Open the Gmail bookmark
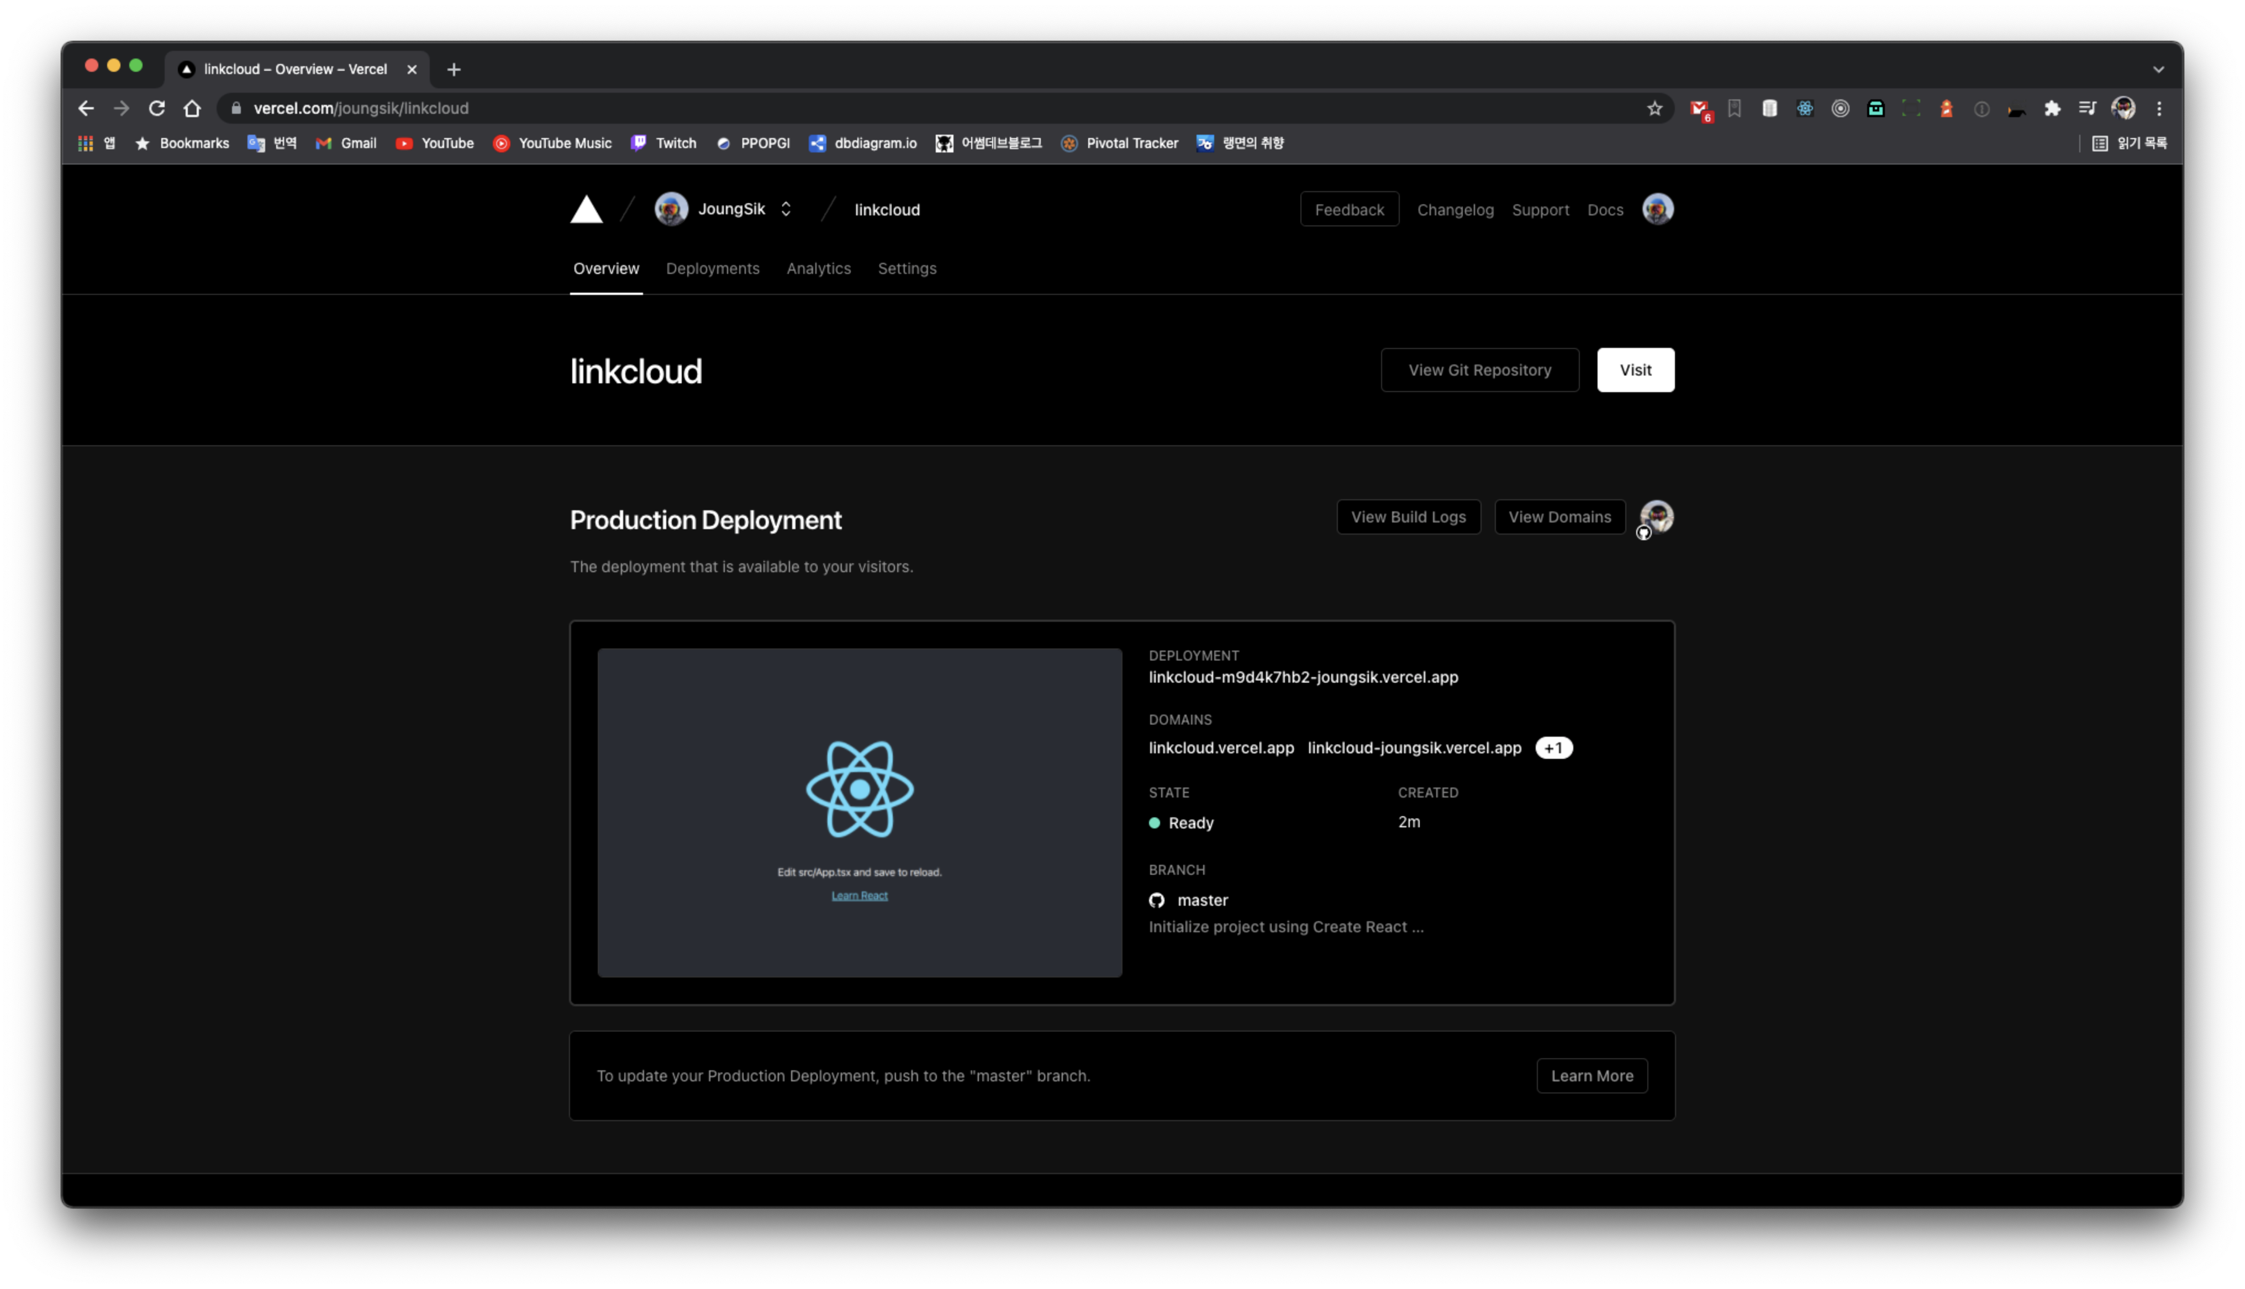 pos(345,144)
